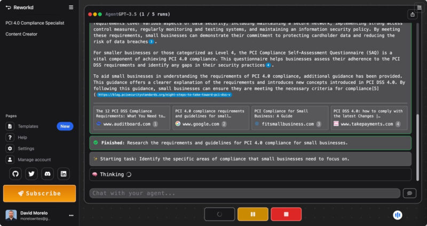Open the Help page
This screenshot has height=226, width=427.
coord(22,137)
